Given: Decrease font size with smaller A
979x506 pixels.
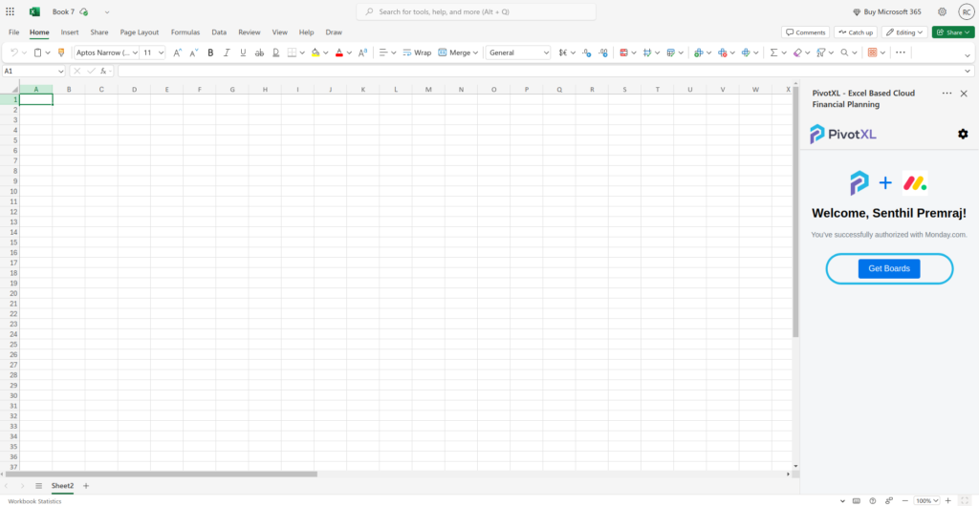Looking at the screenshot, I should [x=194, y=53].
